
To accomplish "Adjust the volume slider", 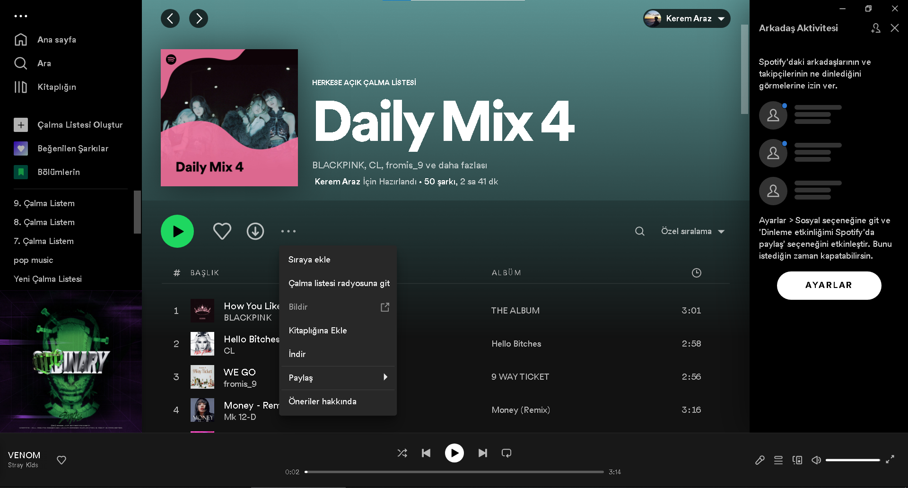I will [x=853, y=460].
